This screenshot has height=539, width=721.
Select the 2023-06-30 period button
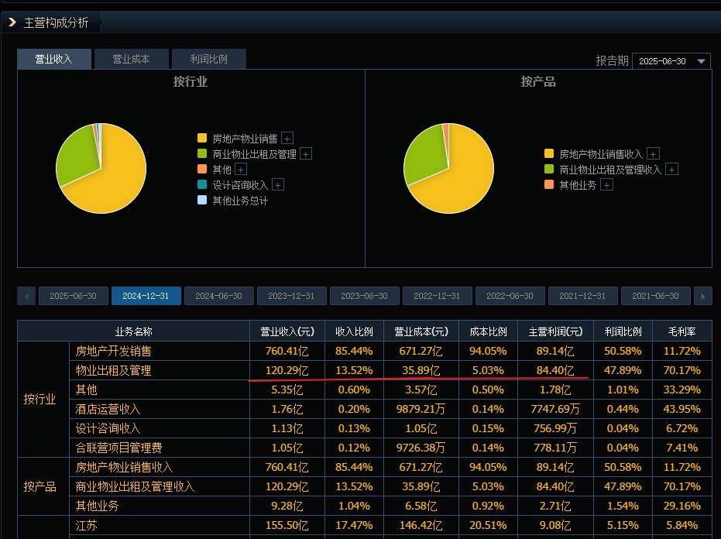tap(365, 296)
